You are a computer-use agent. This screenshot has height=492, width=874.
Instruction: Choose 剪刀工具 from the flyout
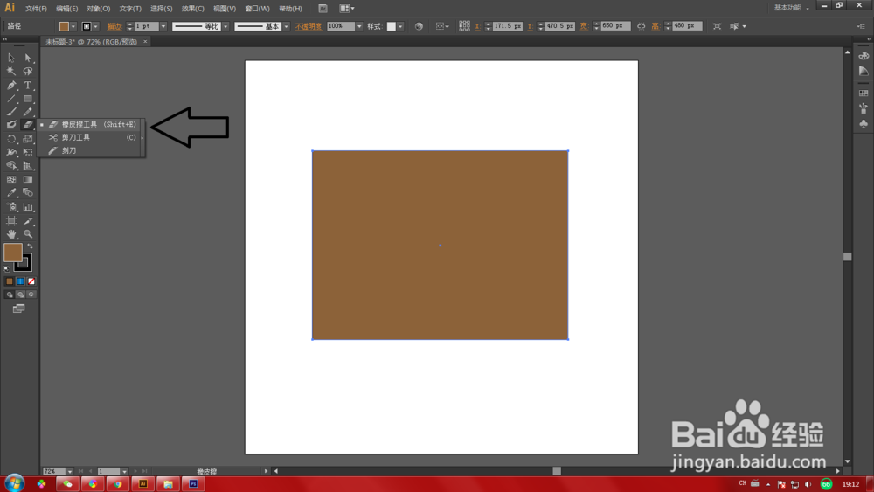click(x=88, y=137)
